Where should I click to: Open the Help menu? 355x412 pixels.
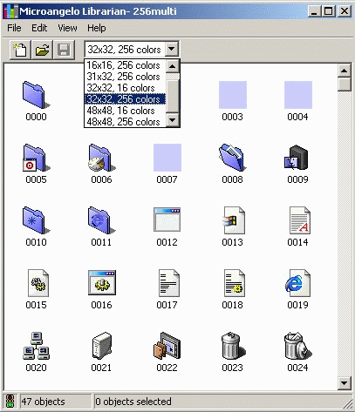97,28
